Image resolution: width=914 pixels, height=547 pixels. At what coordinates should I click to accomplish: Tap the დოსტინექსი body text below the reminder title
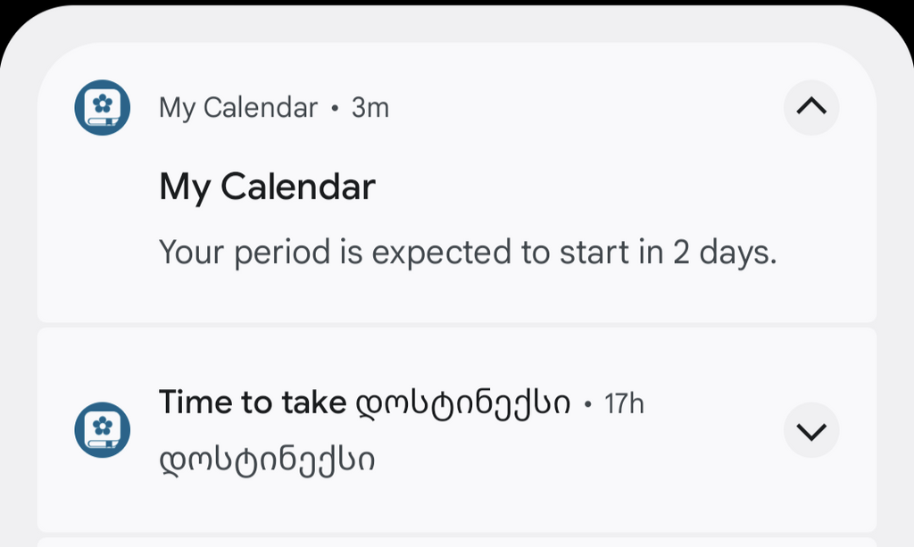(x=267, y=460)
